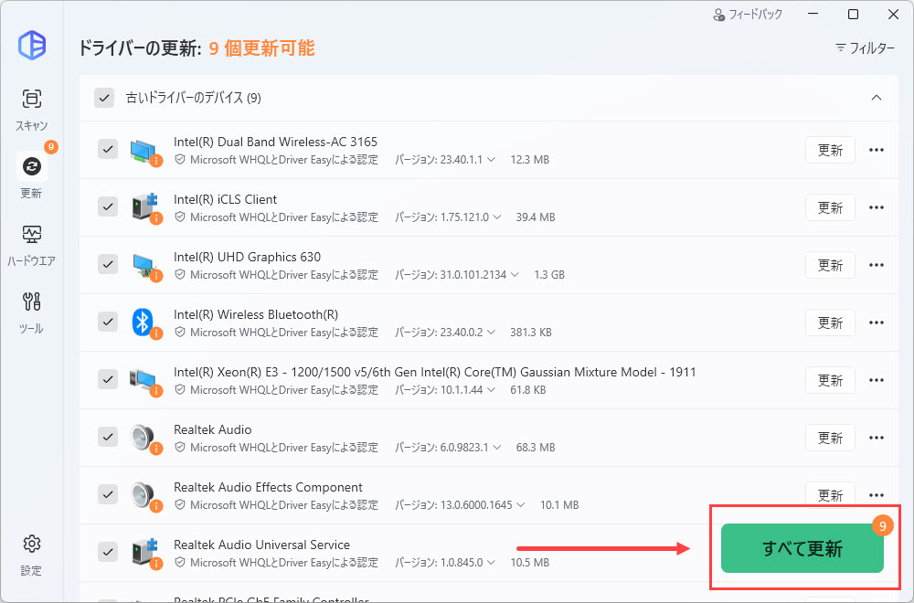Click the 1.3 GB file size text
The image size is (914, 603).
point(549,275)
